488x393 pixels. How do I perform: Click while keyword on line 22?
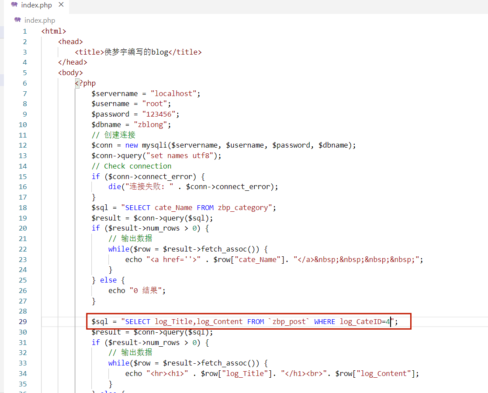(x=119, y=249)
